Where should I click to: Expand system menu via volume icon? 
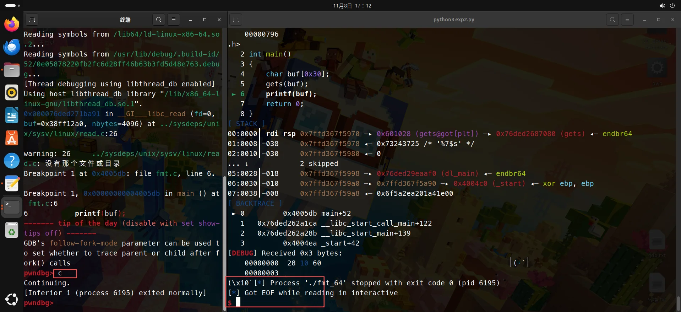(x=662, y=6)
